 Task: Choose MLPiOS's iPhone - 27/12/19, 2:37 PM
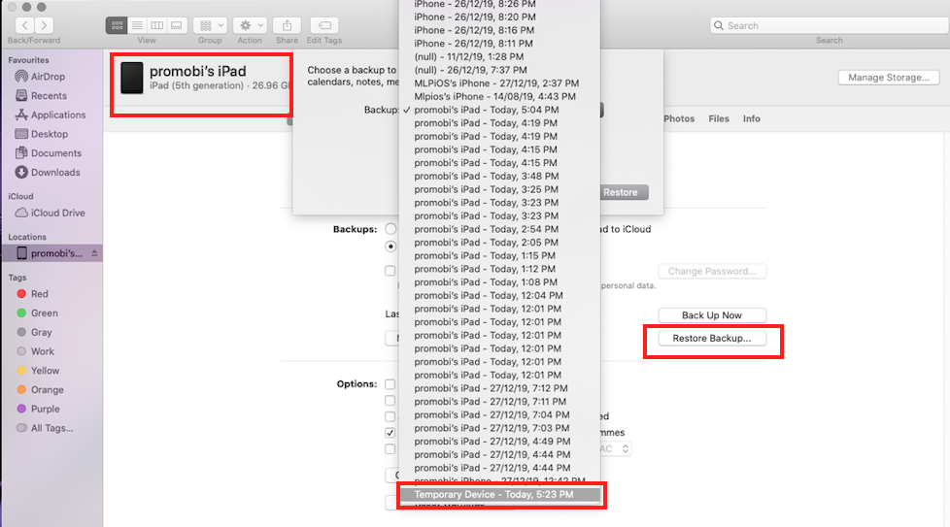pyautogui.click(x=500, y=83)
